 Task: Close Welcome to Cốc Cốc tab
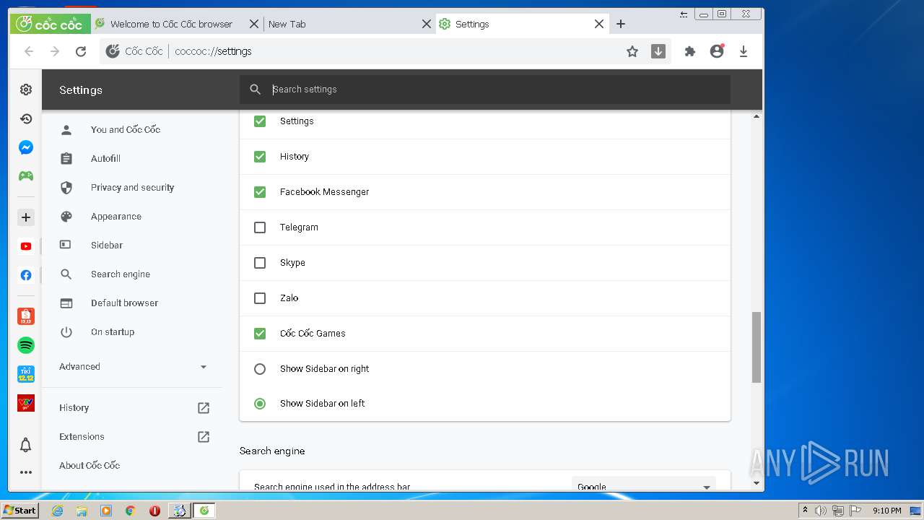tap(254, 24)
